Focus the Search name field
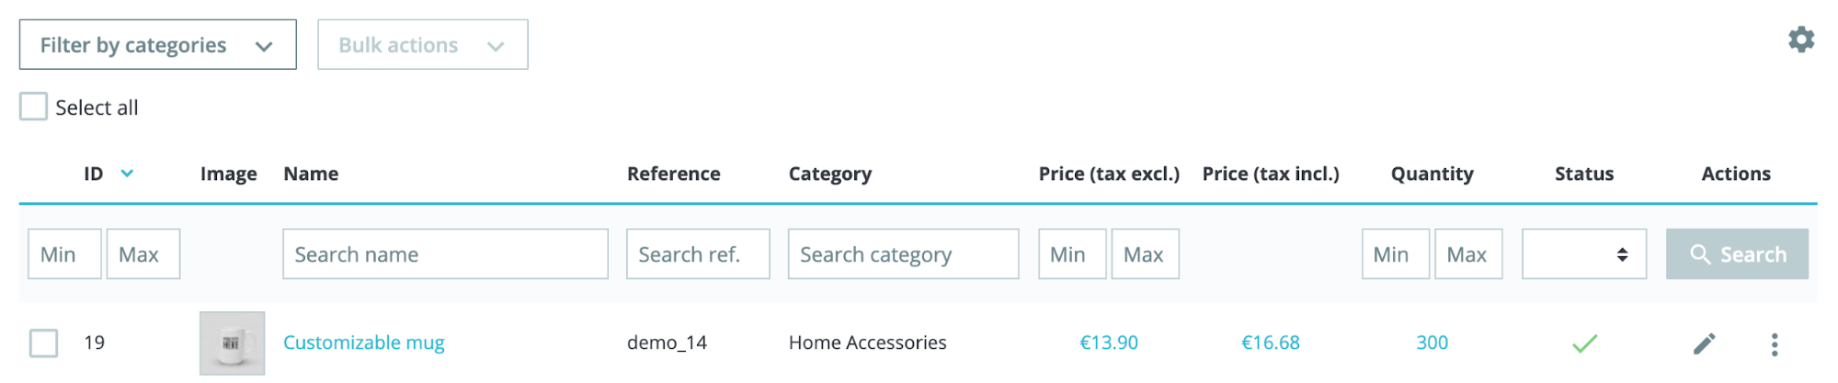Screen dimensions: 1838x383 (x=445, y=253)
